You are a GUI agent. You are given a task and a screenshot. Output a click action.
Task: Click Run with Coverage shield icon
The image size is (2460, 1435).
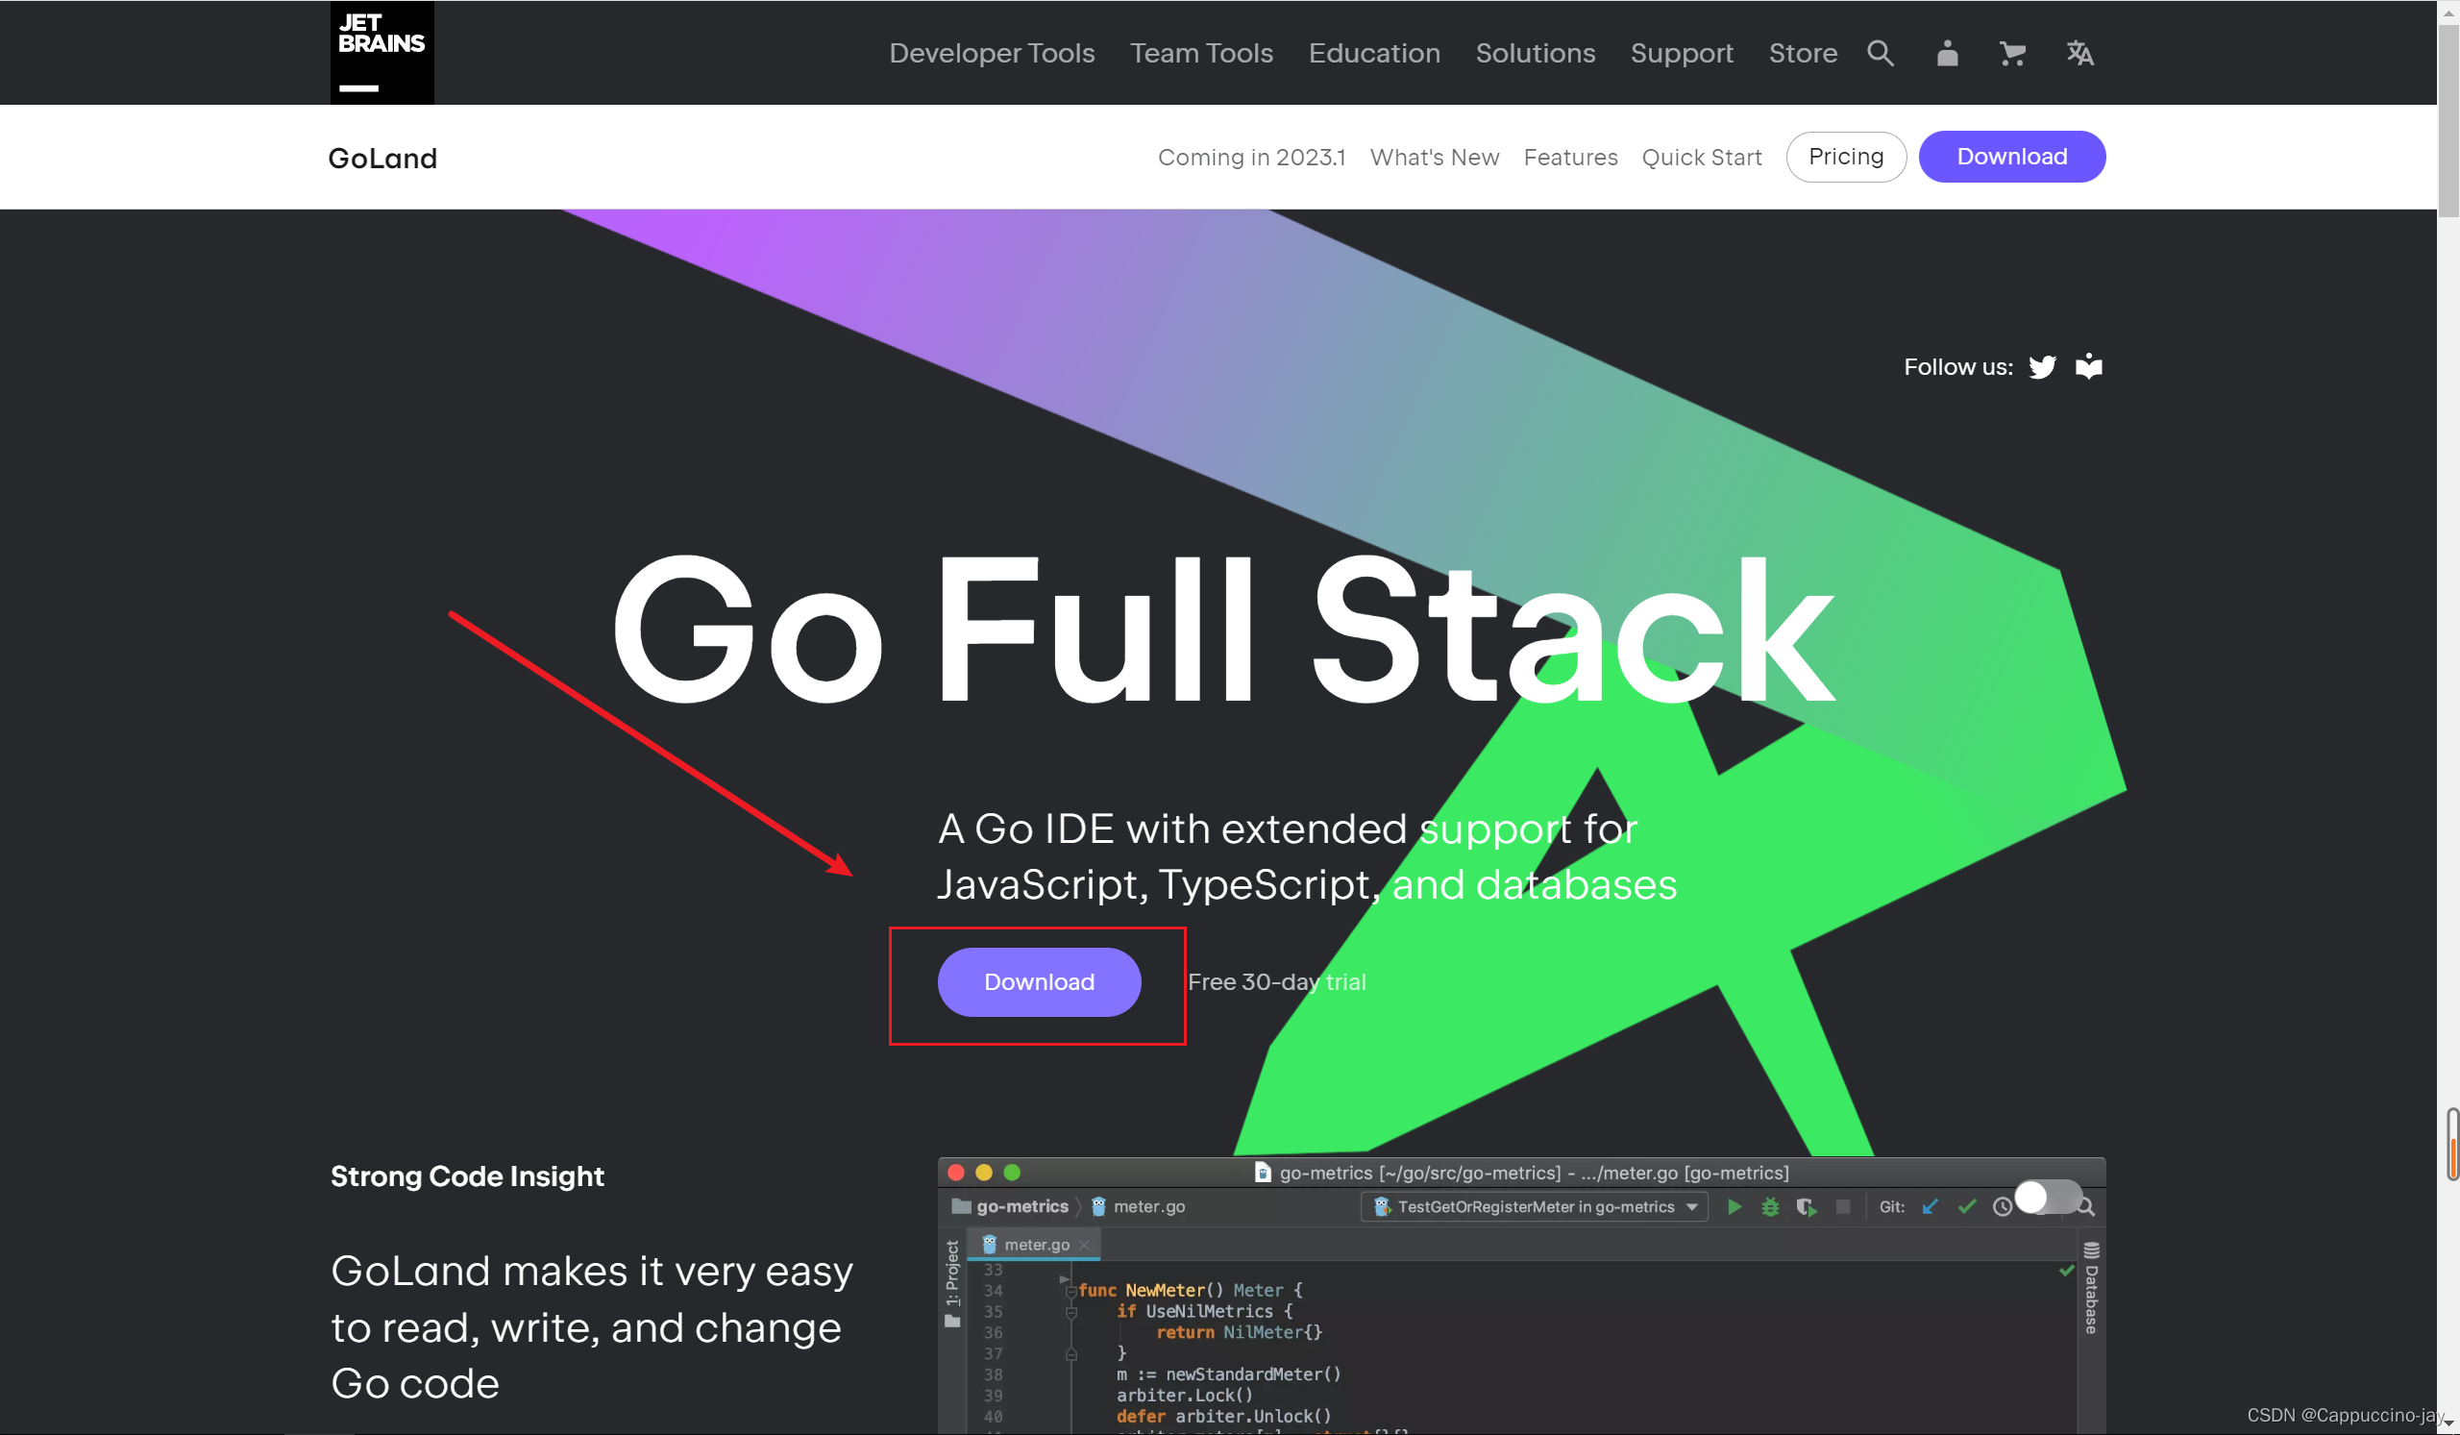[1806, 1207]
